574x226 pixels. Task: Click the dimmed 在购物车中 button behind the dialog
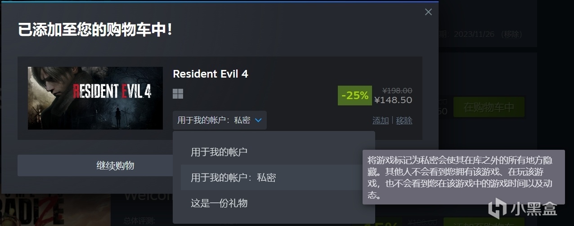coord(489,107)
